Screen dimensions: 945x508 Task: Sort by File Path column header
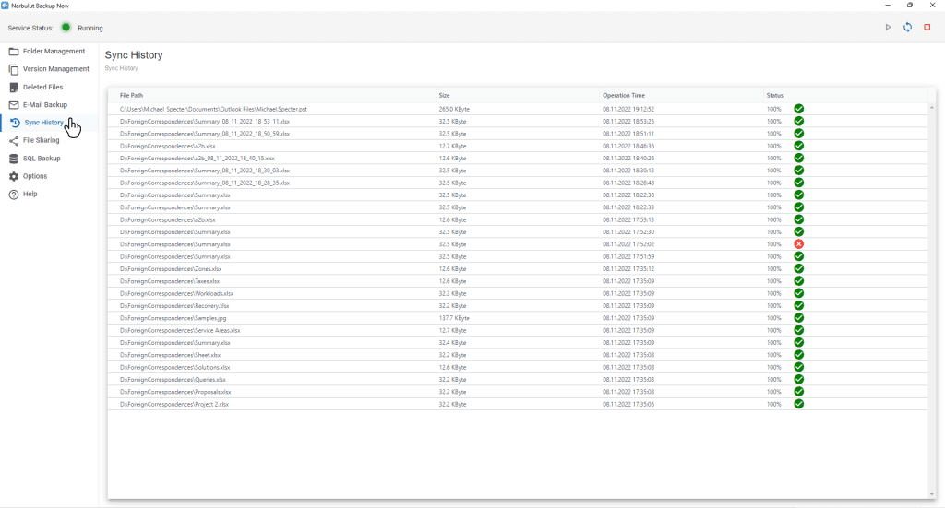[x=131, y=95]
